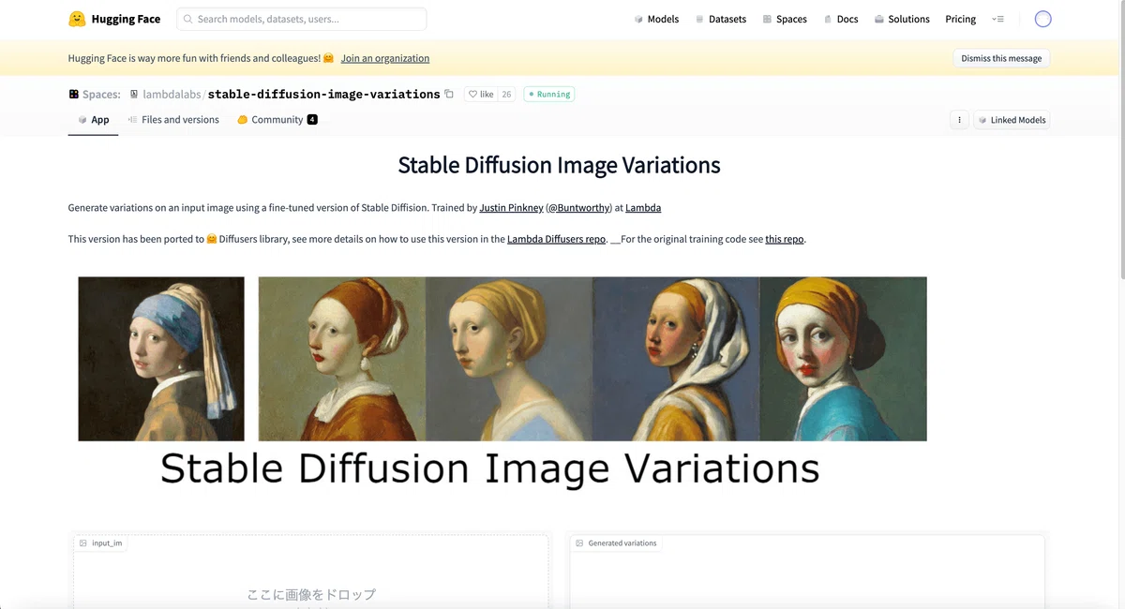
Task: Click the Generated variations label icon
Action: [579, 543]
